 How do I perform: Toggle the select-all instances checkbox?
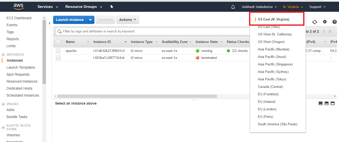tap(58, 42)
